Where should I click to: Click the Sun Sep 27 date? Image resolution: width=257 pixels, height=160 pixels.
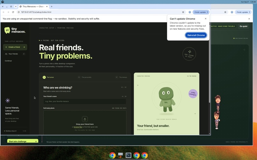point(245,2)
